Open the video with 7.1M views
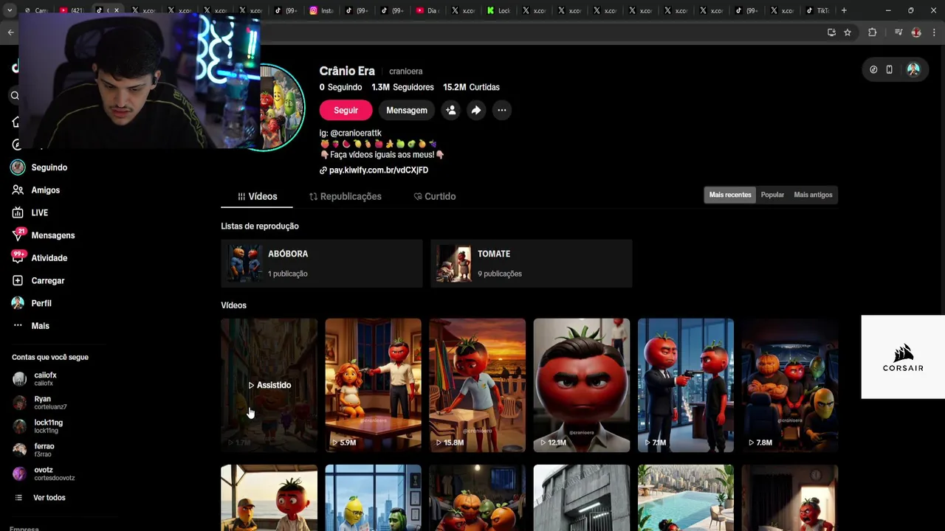This screenshot has width=945, height=531. tap(685, 385)
